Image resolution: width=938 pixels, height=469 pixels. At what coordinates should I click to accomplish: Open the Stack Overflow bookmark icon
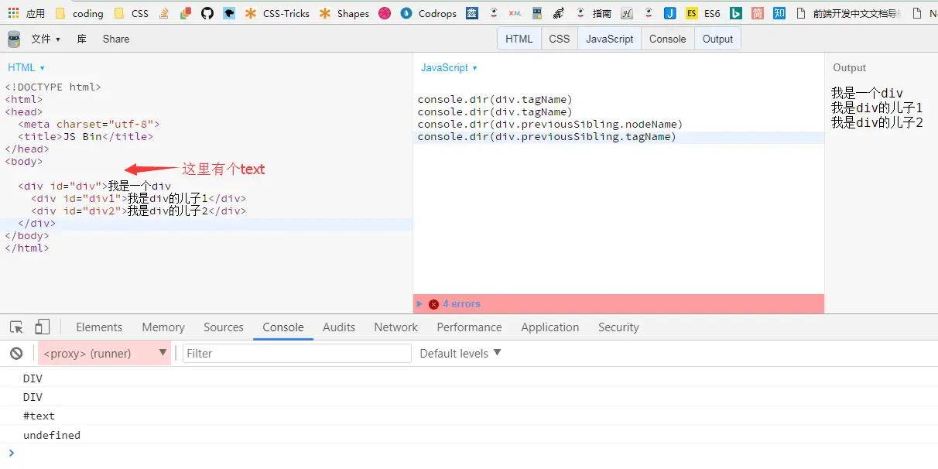point(163,13)
